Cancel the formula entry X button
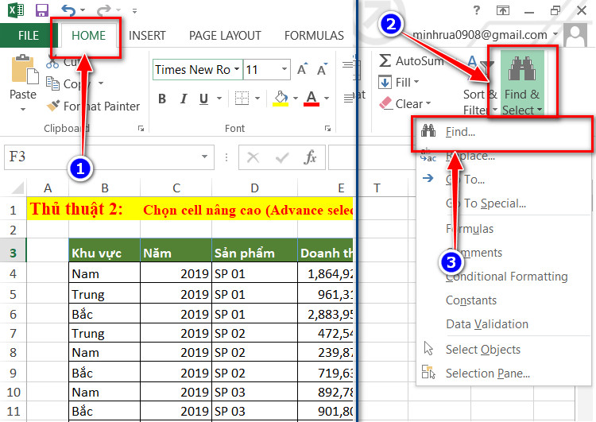596x422 pixels. coord(253,157)
